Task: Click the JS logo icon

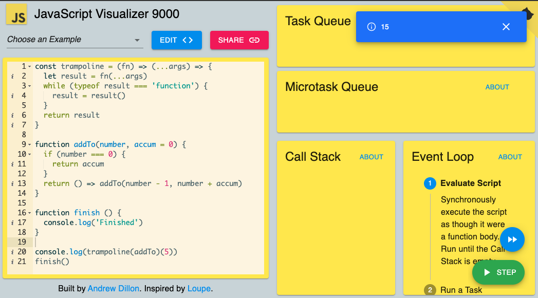Action: tap(16, 14)
